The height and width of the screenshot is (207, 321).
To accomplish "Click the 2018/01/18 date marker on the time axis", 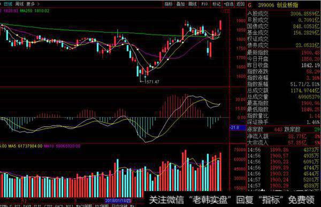I will pyautogui.click(x=118, y=200).
